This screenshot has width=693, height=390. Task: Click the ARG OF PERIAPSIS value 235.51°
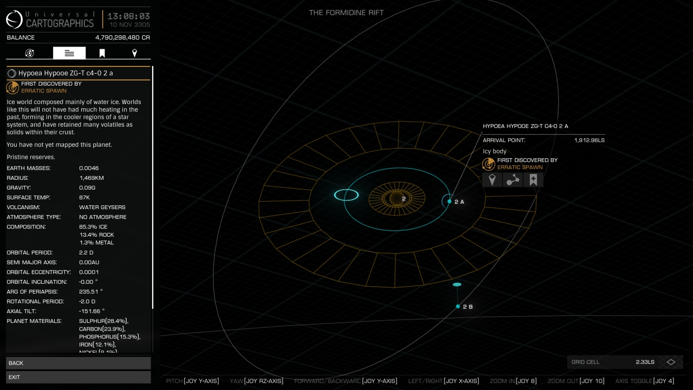coord(91,291)
